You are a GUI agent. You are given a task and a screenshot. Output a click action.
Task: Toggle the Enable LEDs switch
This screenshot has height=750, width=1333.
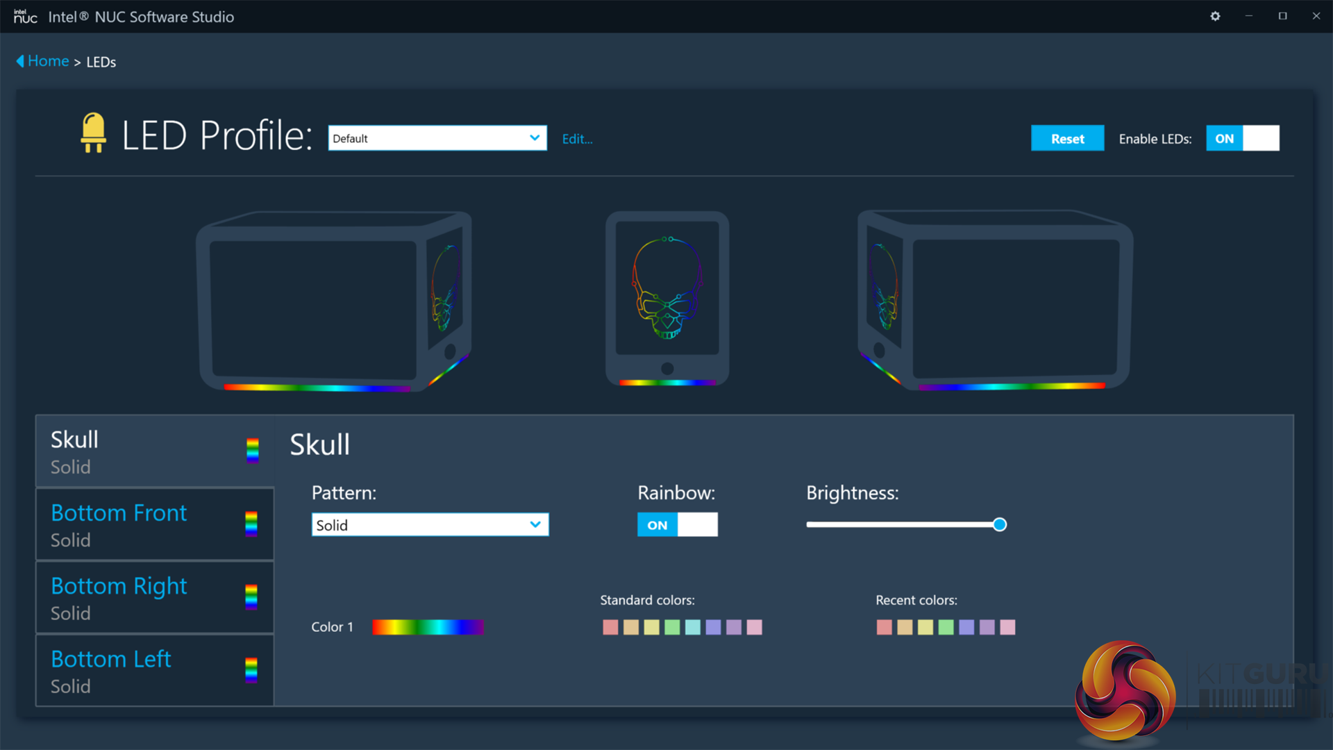pyautogui.click(x=1242, y=138)
